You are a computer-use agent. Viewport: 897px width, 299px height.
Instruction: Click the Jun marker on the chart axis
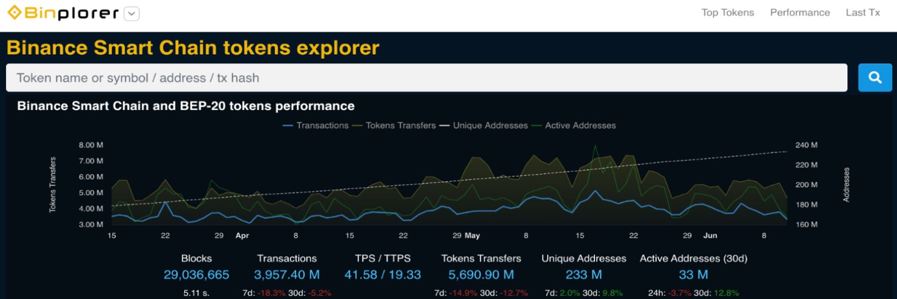tap(710, 236)
